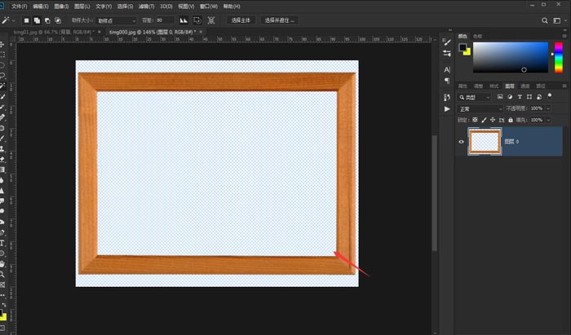
Task: Hide layer 图层 0 with eye icon
Action: point(462,142)
